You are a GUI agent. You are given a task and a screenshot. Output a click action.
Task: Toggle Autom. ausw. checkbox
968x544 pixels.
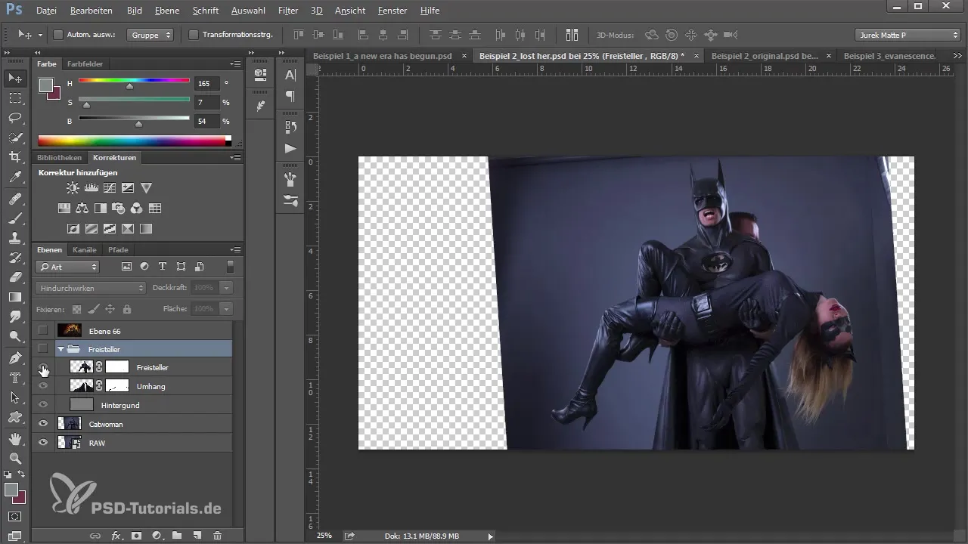[58, 35]
